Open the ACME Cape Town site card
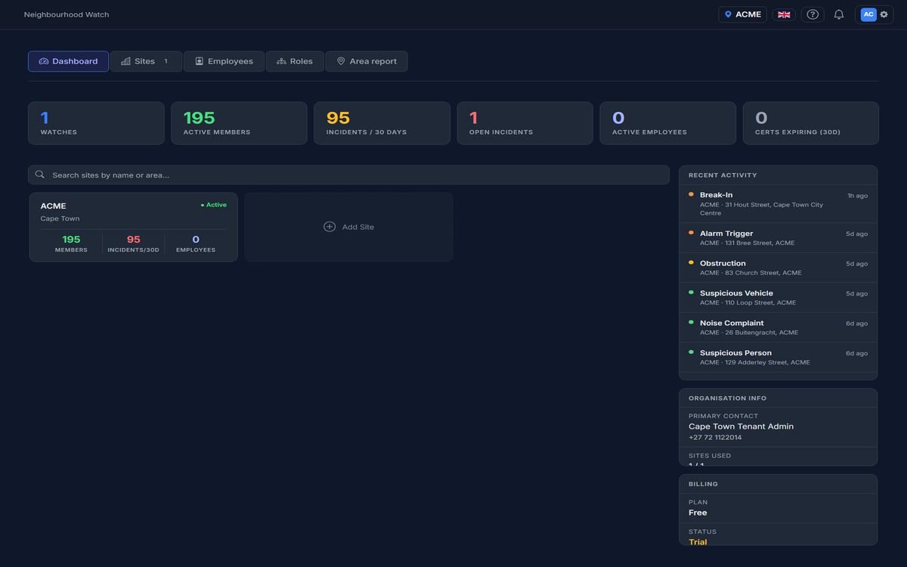907x567 pixels. [x=133, y=227]
